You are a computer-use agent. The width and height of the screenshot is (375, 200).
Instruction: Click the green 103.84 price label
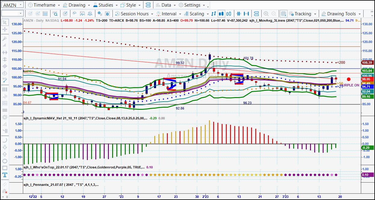coord(367,71)
